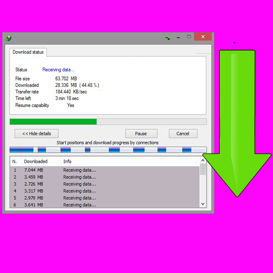Click the green download progress bar
This screenshot has width=273, height=273.
[108, 122]
